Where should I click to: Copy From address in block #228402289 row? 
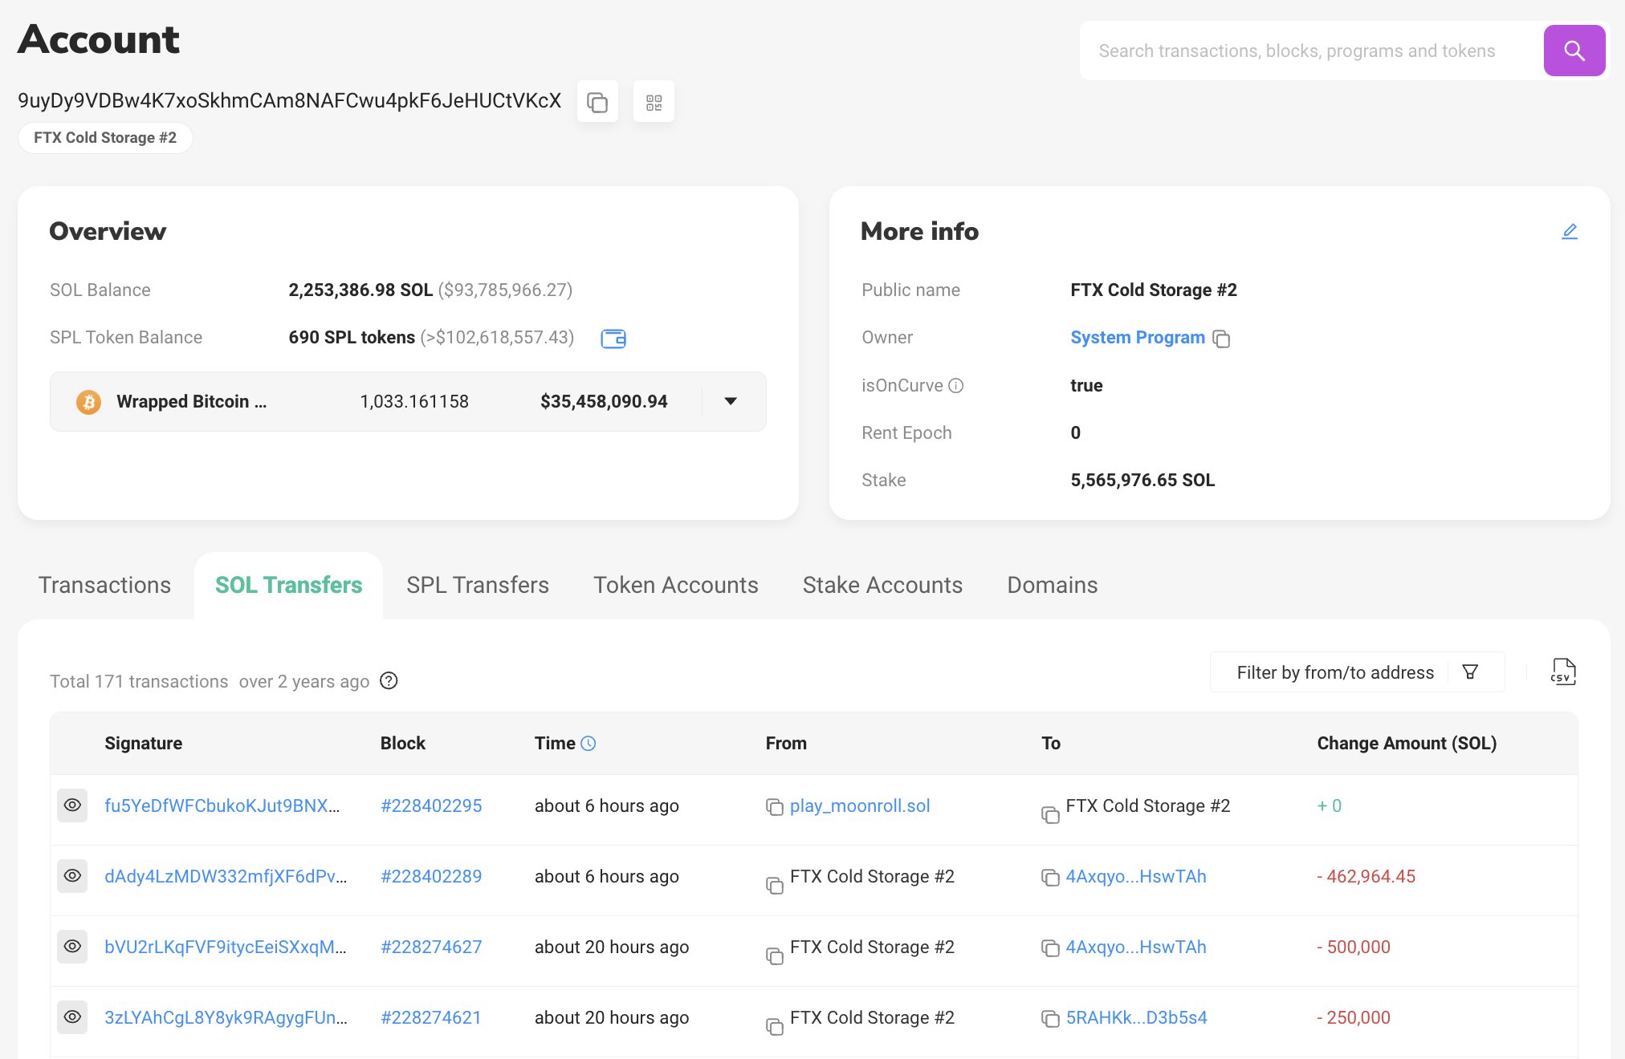[x=775, y=886]
